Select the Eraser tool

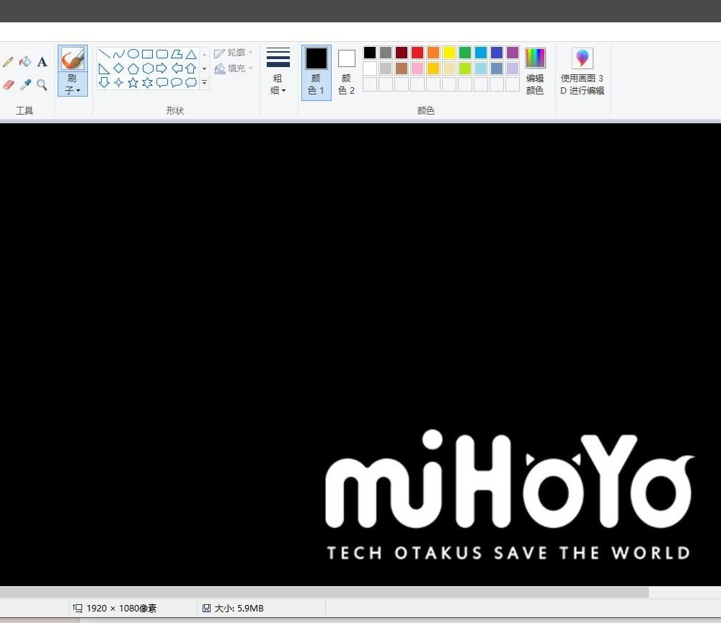8,85
